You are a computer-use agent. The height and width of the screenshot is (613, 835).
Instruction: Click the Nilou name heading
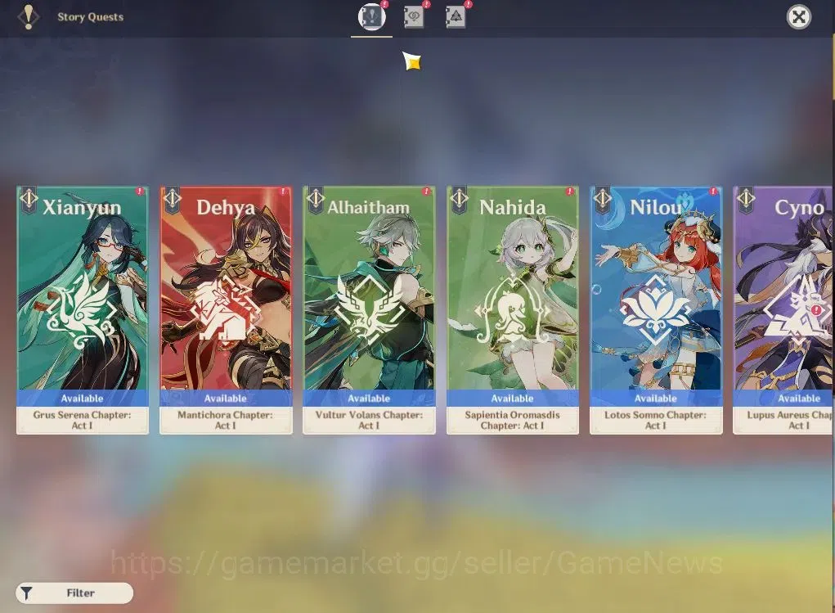coord(656,207)
